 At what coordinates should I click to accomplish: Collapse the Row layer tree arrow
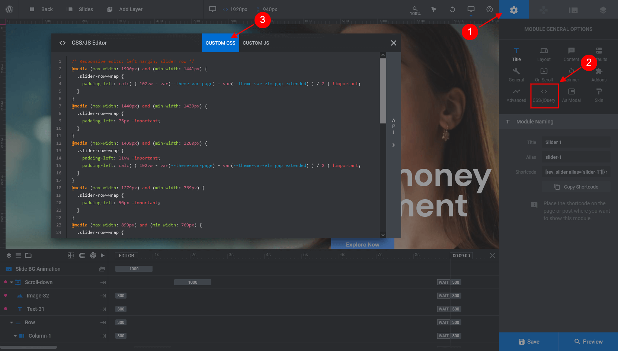(x=12, y=322)
